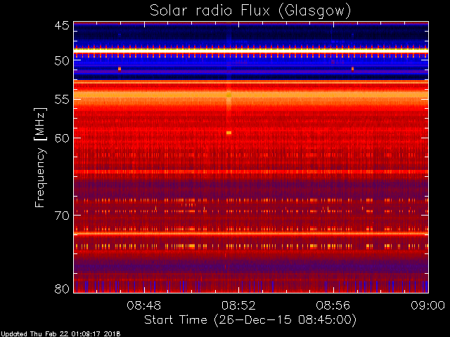Screen dimensions: 450x337
Task: Click the orange spot near 51 MHz before 08:48
Action: point(120,69)
